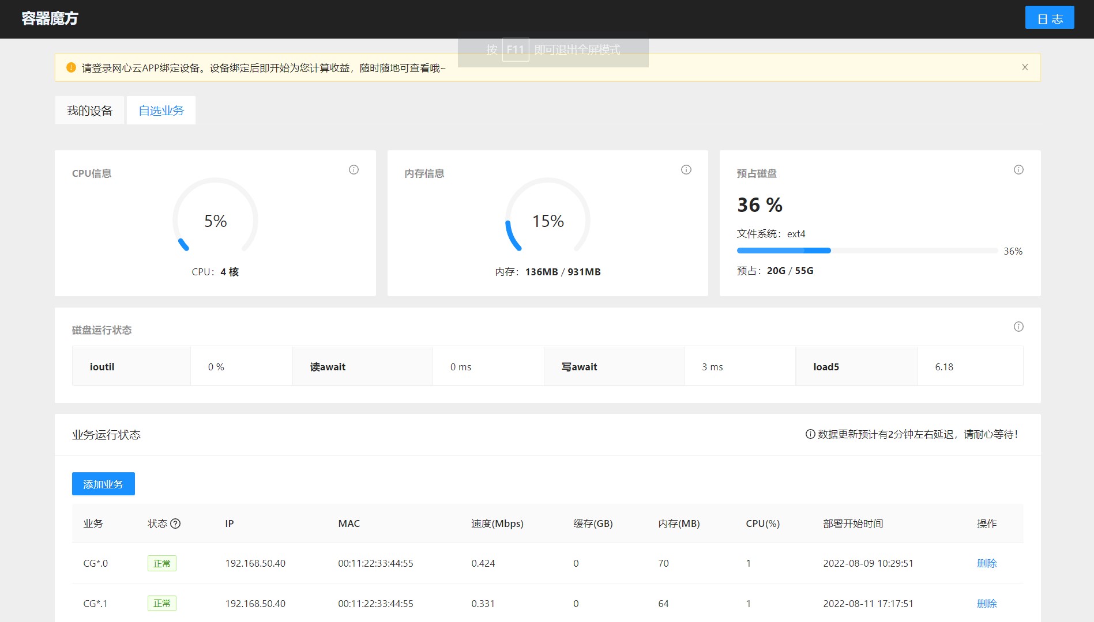Viewport: 1094px width, 622px height.
Task: Select the CG*.1 service name
Action: coord(95,604)
